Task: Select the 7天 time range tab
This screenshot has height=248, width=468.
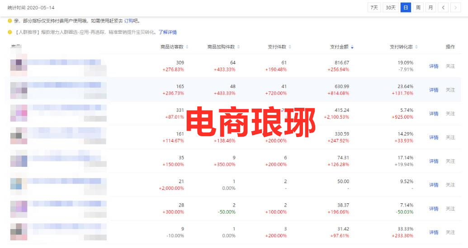Action: click(374, 8)
